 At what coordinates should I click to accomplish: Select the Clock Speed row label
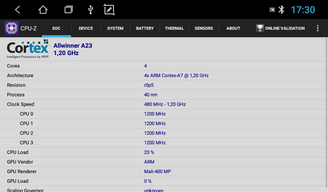coord(20,104)
